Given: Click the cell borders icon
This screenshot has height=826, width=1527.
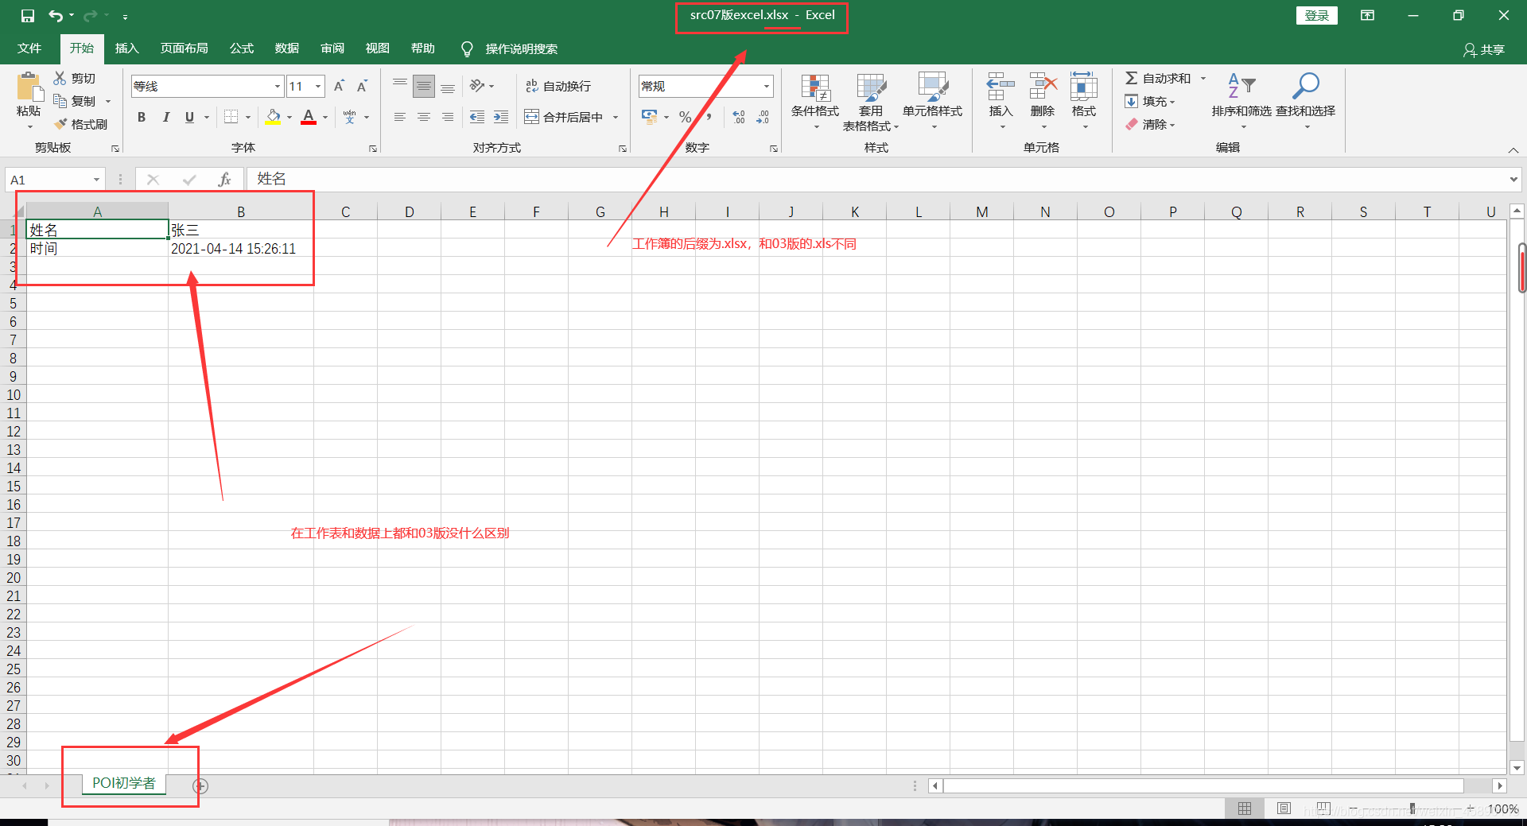Looking at the screenshot, I should coord(231,117).
